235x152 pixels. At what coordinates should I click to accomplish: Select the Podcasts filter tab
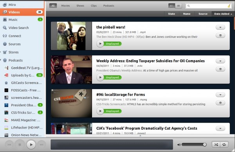pos(108,6)
